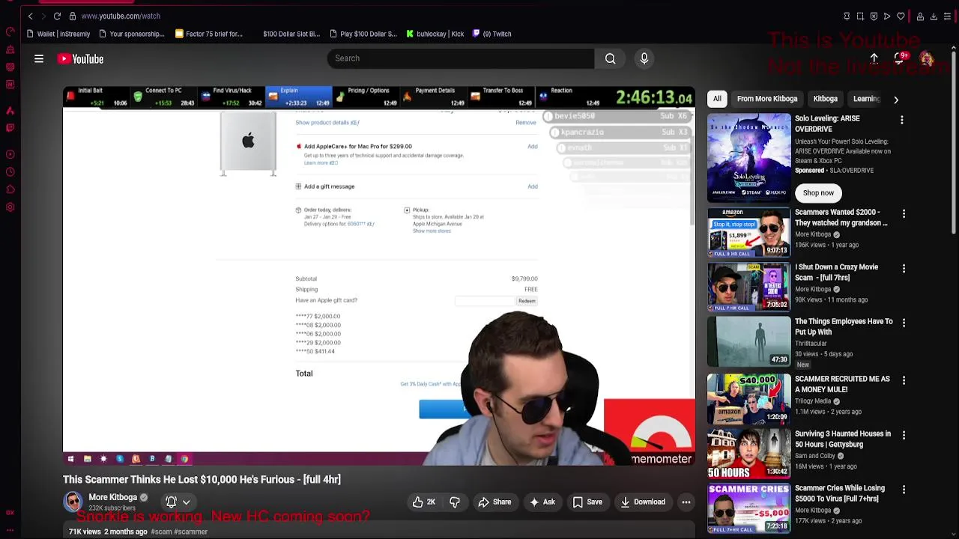959x539 pixels.
Task: Select the All filter chip
Action: click(717, 99)
